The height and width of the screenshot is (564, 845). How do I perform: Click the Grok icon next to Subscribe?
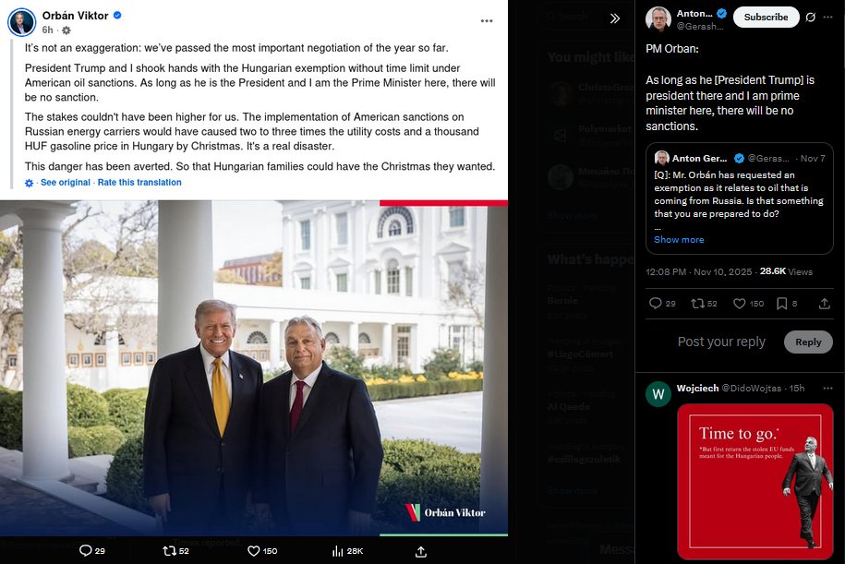tap(811, 18)
